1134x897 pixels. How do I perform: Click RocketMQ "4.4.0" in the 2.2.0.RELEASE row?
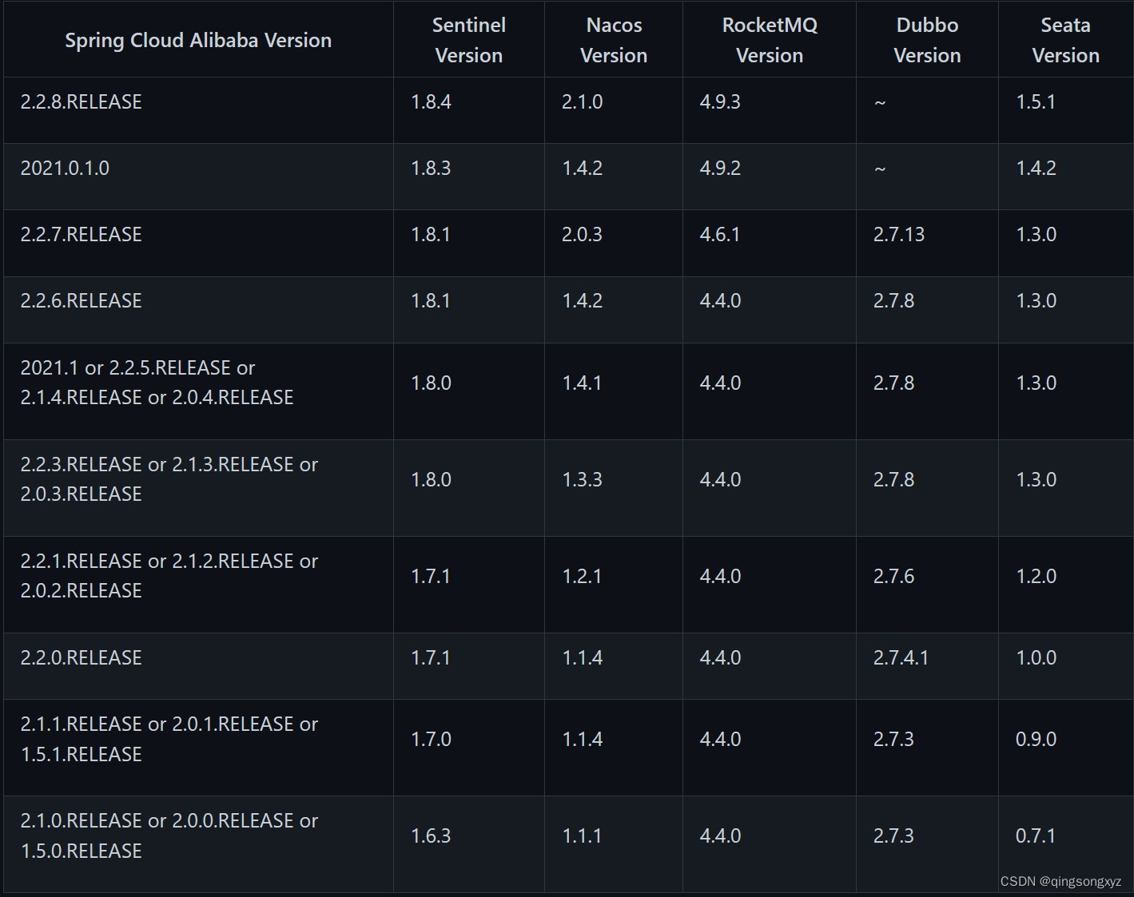[720, 658]
